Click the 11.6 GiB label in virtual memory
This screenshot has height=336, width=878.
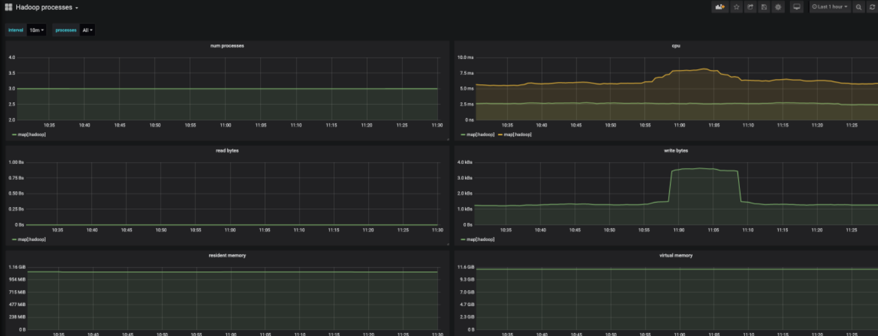tap(466, 267)
